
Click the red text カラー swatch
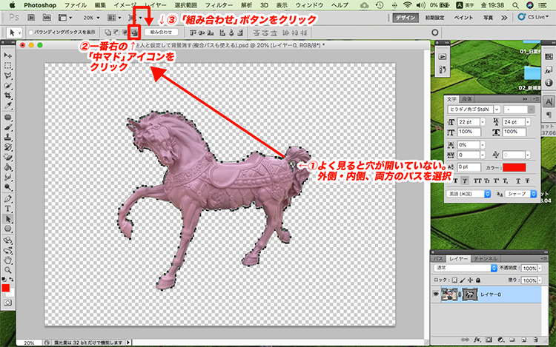[514, 167]
